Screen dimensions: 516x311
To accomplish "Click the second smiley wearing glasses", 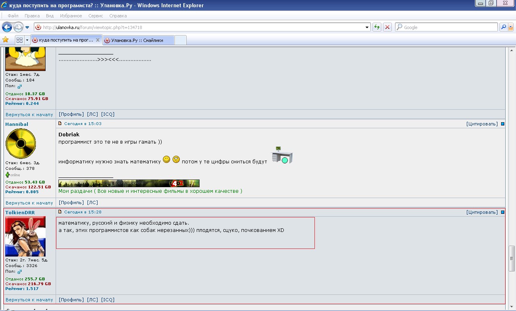I will pyautogui.click(x=176, y=160).
